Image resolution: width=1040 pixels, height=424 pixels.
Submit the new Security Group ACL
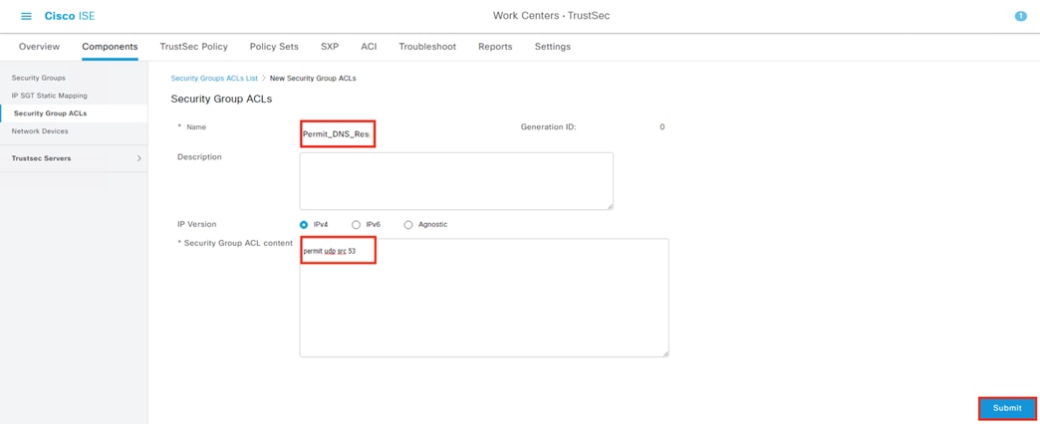pyautogui.click(x=1007, y=408)
